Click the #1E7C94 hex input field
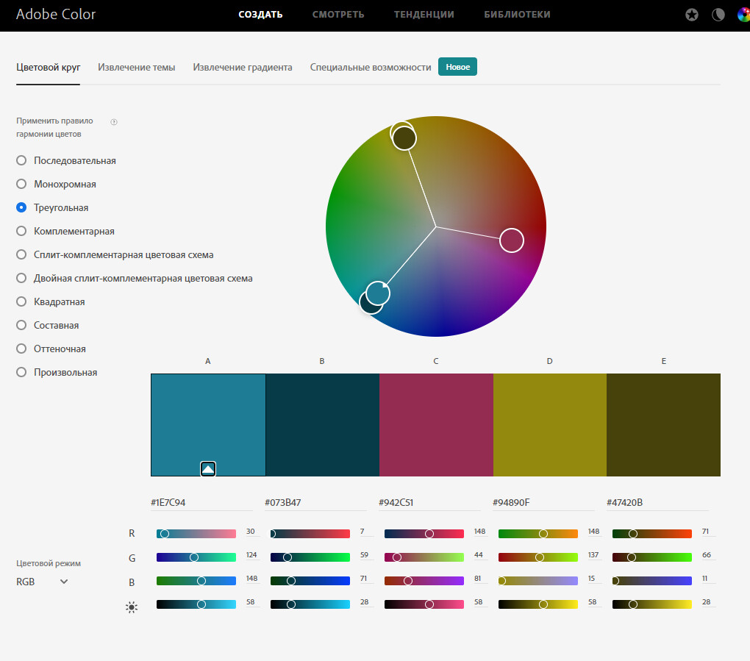 (201, 503)
